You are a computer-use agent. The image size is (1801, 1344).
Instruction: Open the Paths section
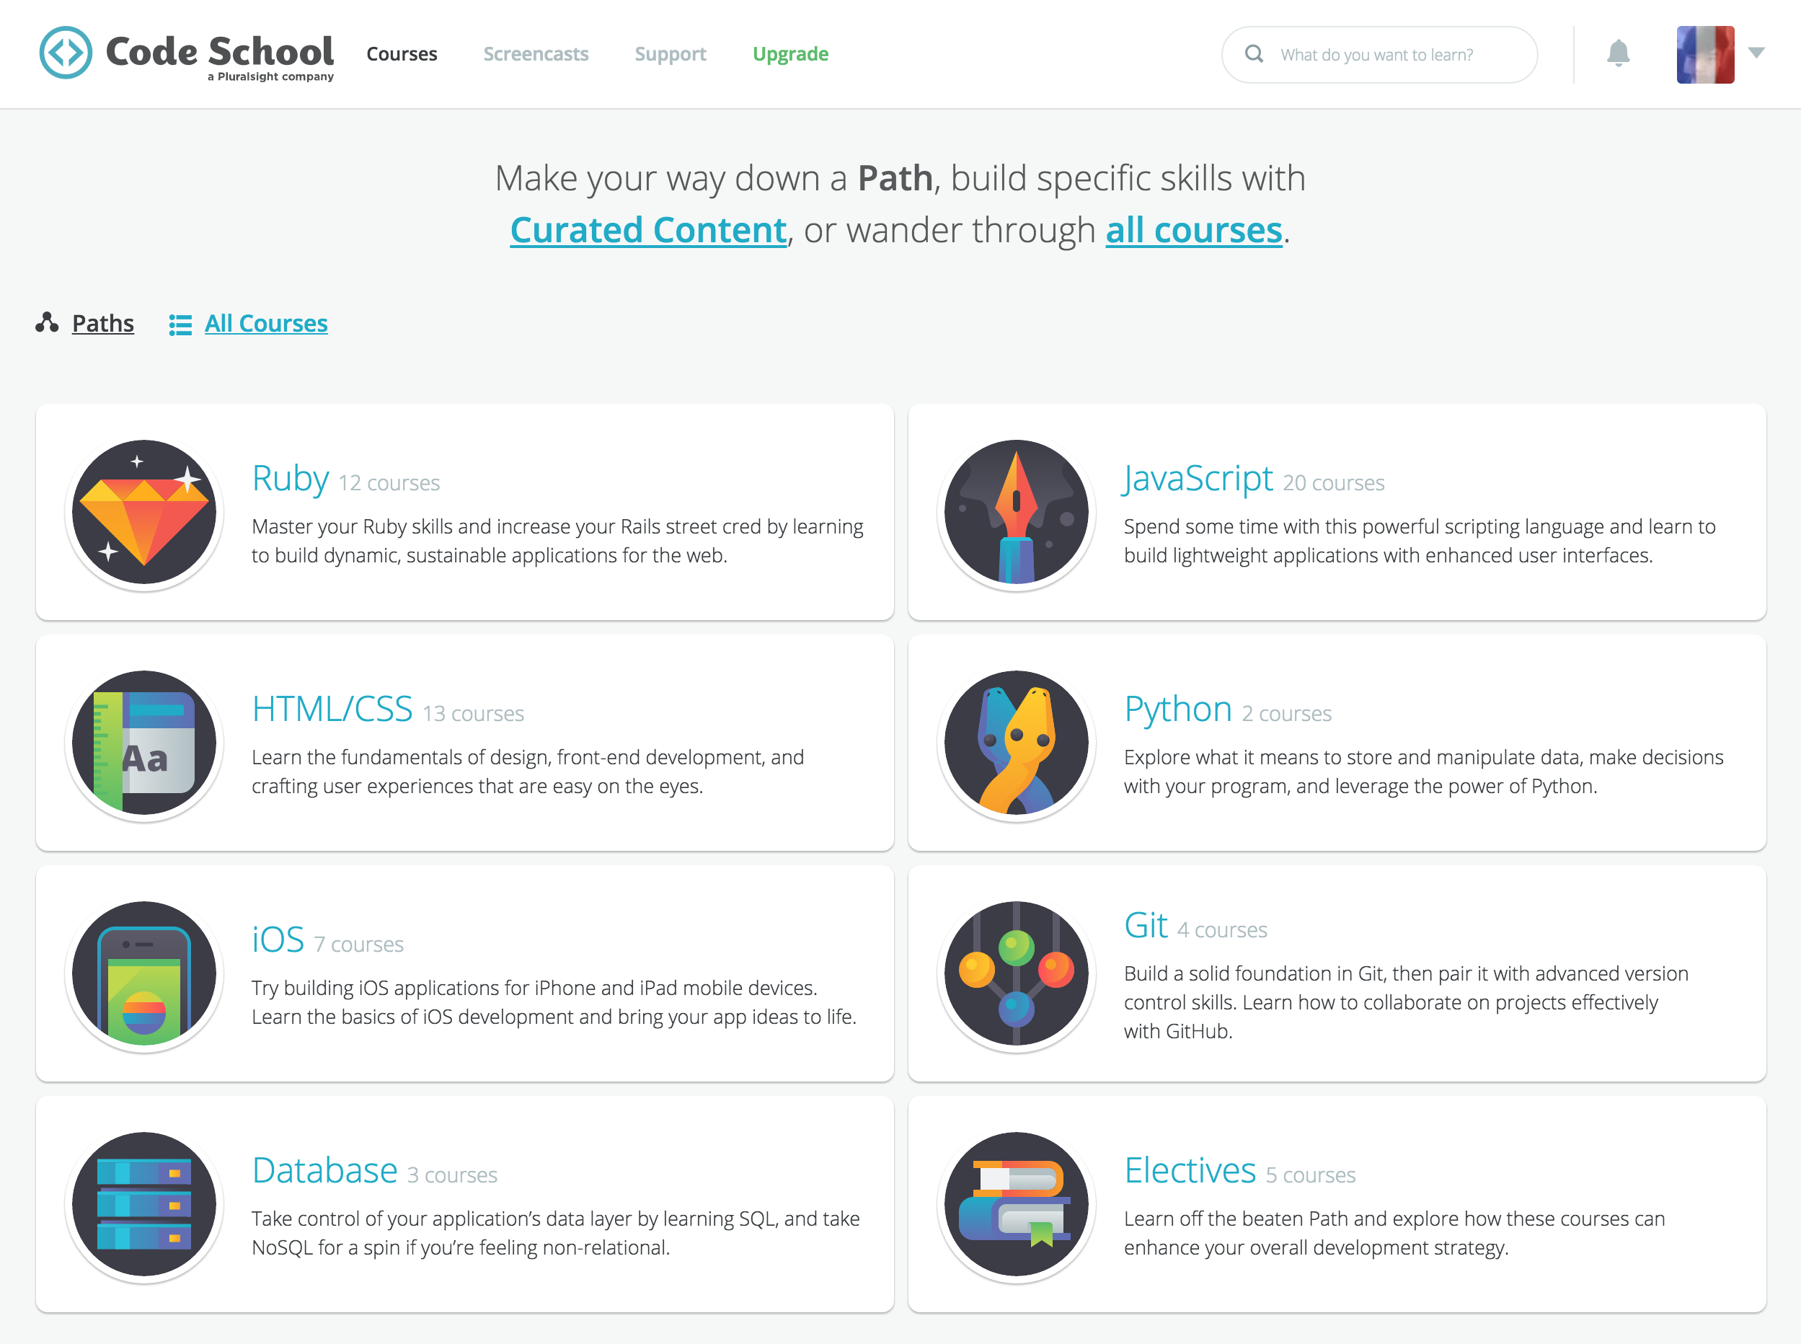click(x=103, y=322)
